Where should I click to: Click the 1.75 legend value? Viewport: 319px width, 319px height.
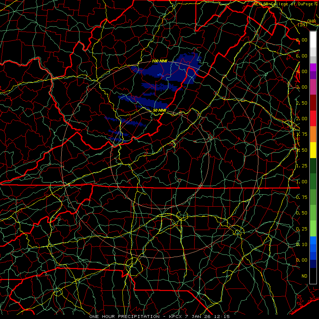(302, 134)
